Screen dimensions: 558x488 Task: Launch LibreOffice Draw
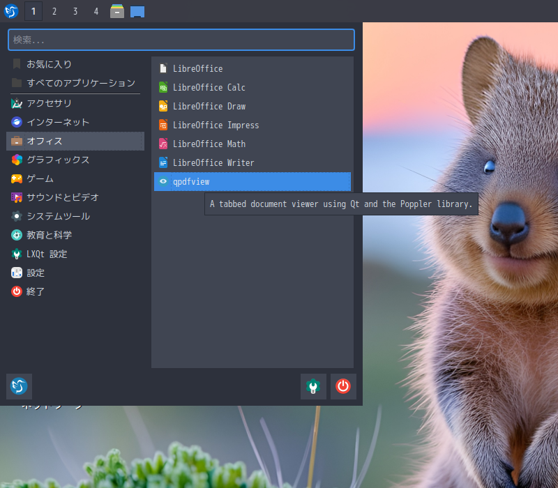pyautogui.click(x=209, y=107)
